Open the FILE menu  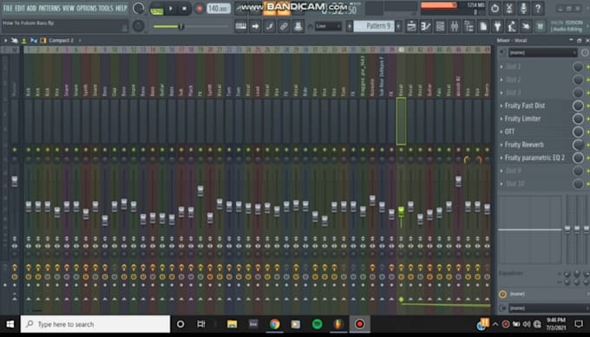point(7,9)
